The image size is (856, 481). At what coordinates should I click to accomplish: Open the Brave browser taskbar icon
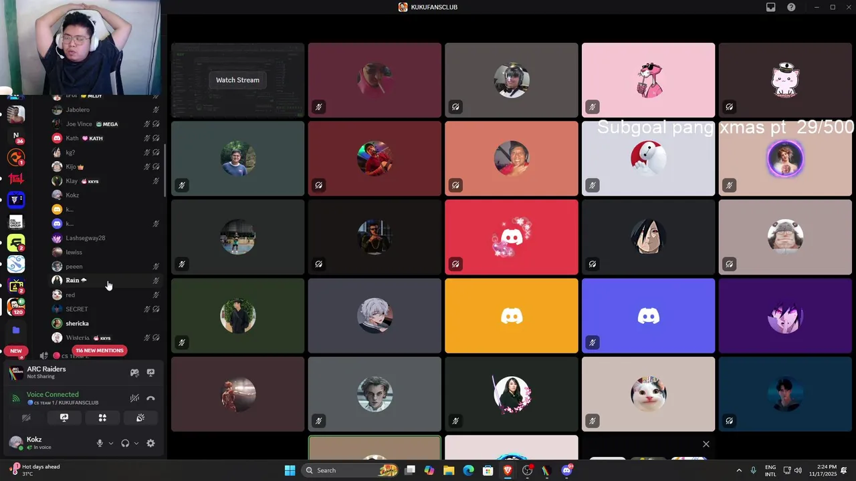coord(508,470)
